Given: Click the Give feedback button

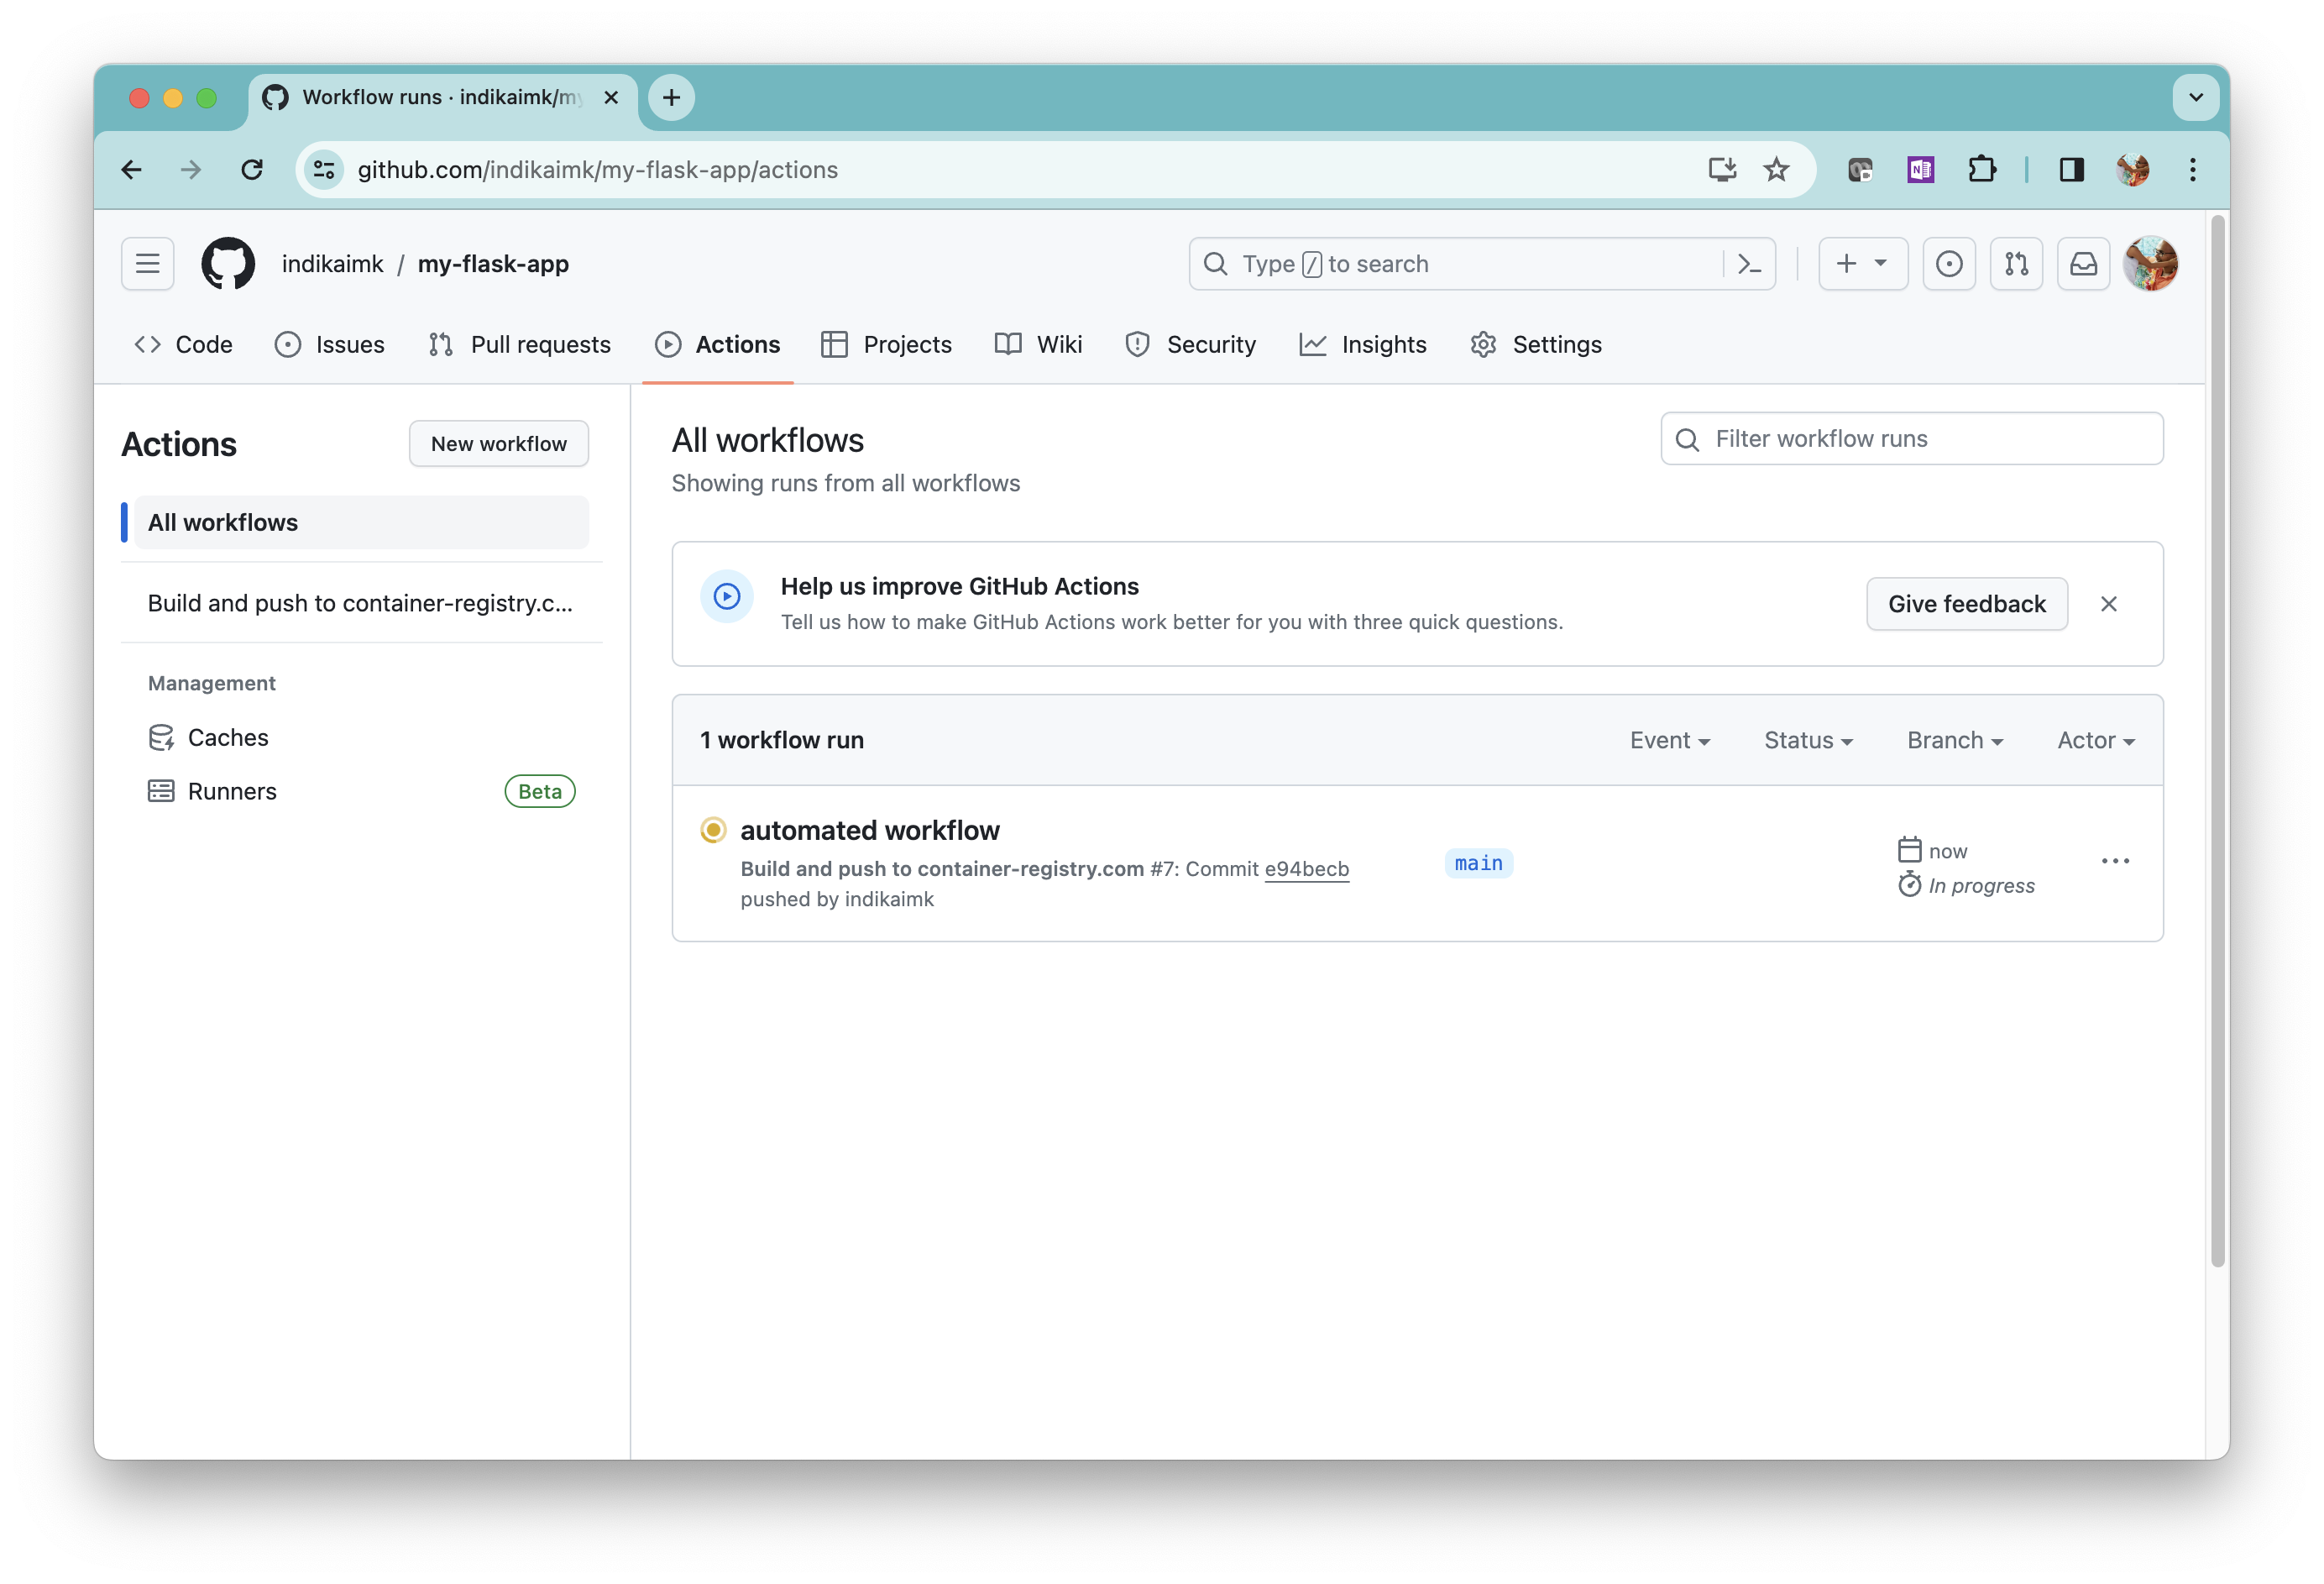Looking at the screenshot, I should [x=1967, y=603].
